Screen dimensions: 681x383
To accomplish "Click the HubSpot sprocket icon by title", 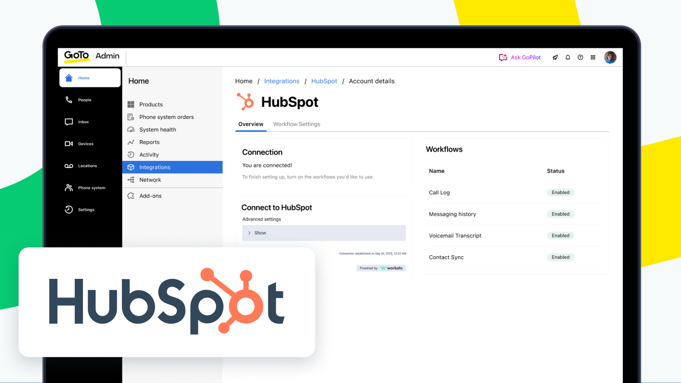I will (x=245, y=102).
